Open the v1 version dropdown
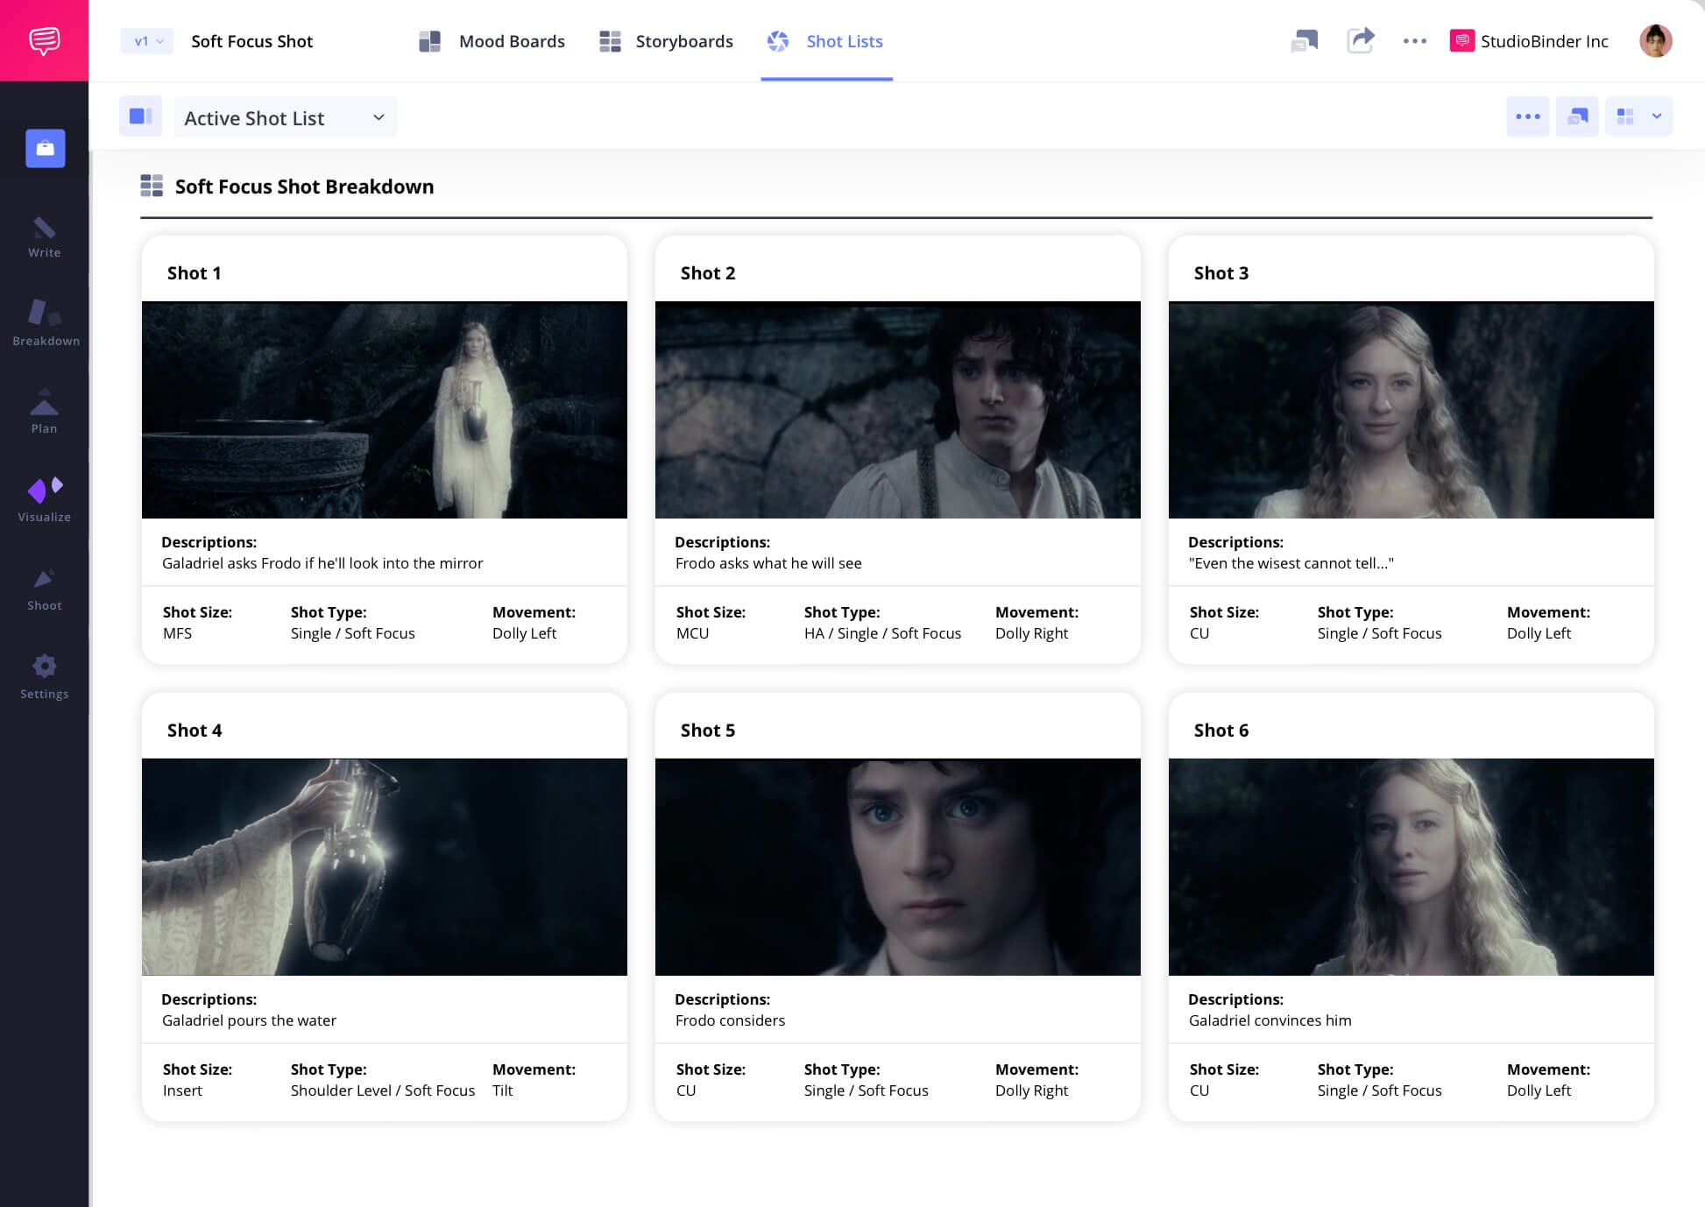 click(x=146, y=40)
